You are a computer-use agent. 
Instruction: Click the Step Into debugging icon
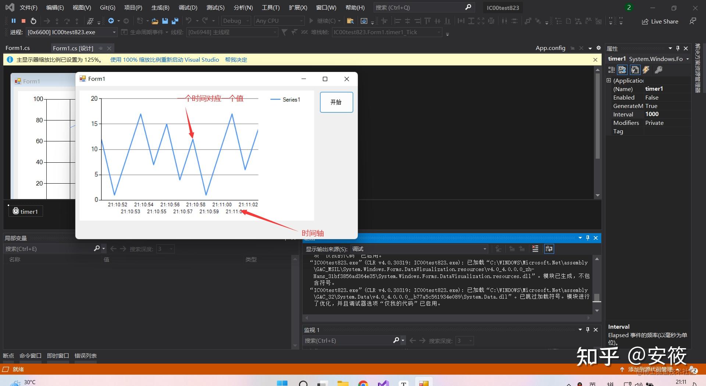[57, 21]
